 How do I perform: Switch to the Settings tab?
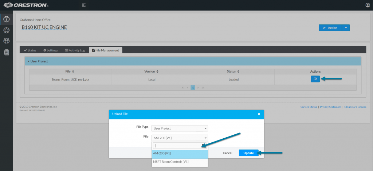click(50, 50)
